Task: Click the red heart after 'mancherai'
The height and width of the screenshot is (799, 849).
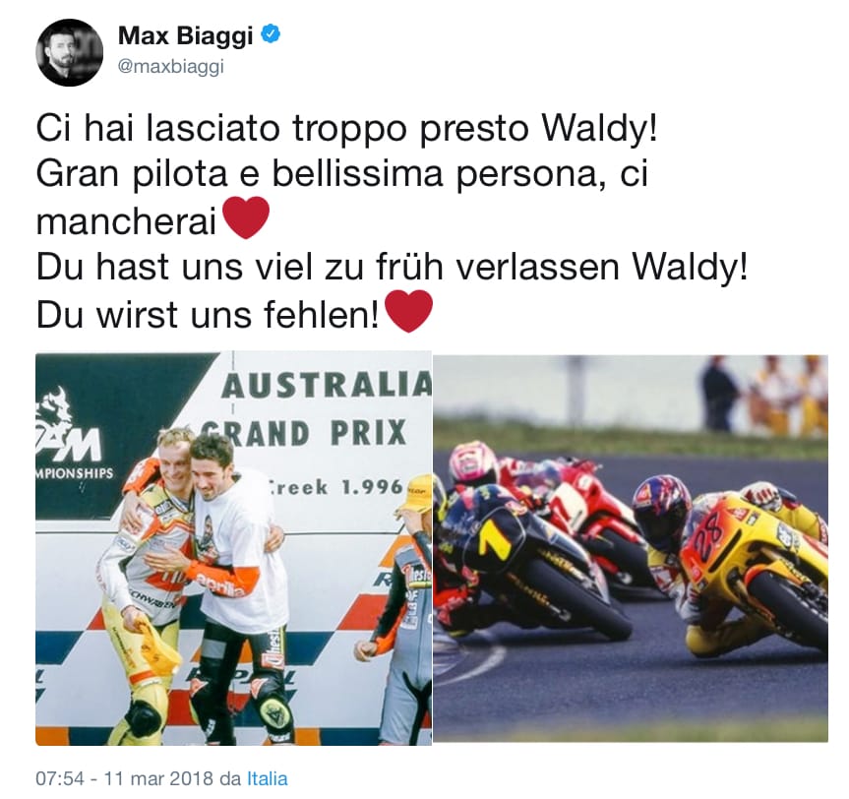Action: [246, 217]
